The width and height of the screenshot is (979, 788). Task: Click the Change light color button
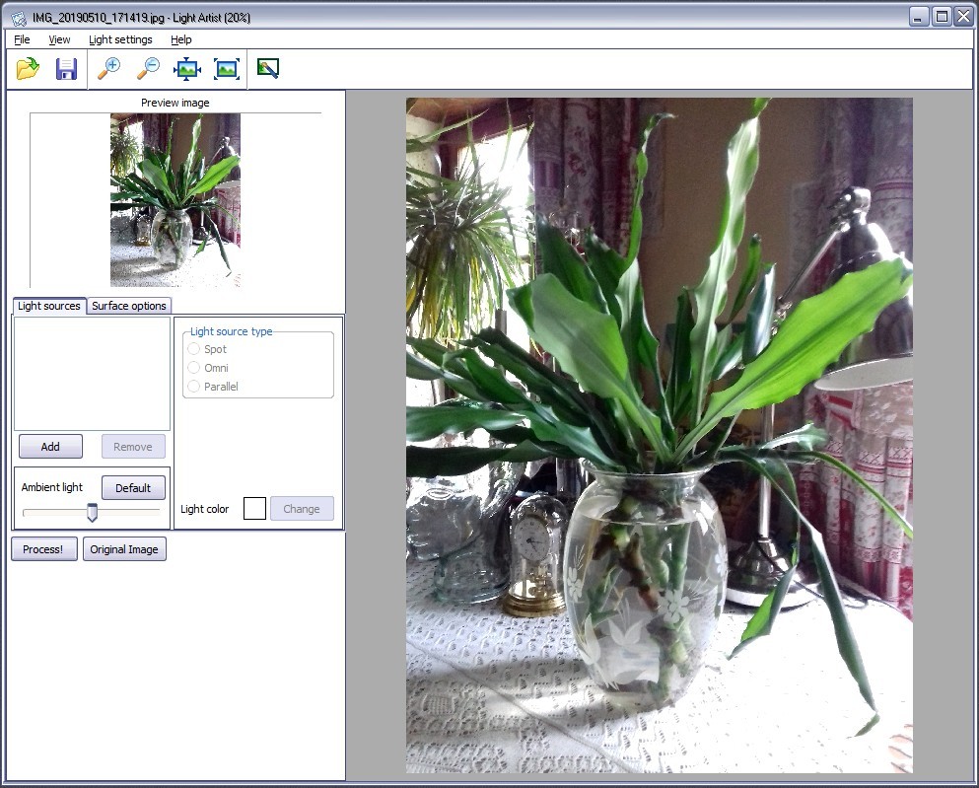tap(302, 509)
